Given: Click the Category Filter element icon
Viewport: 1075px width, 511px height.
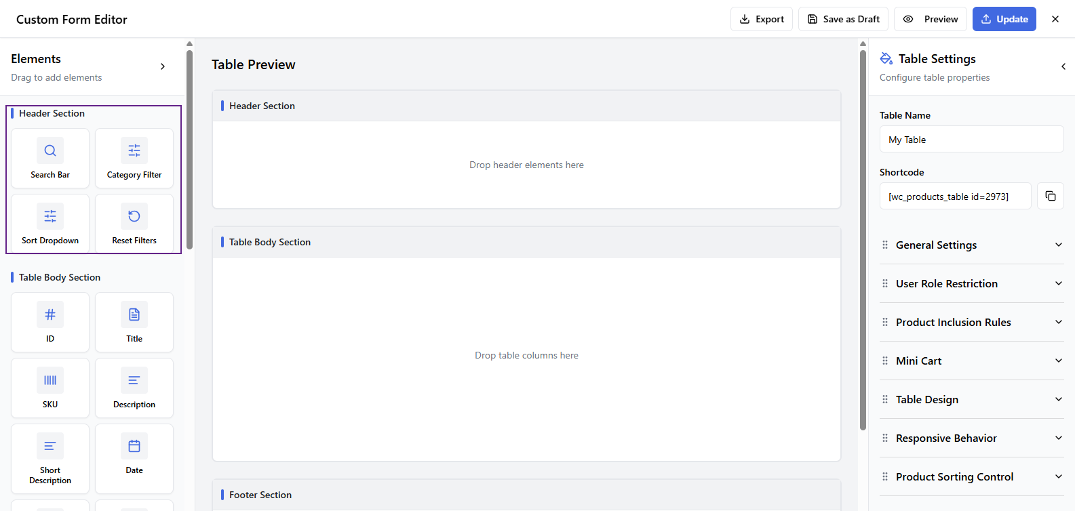Looking at the screenshot, I should pos(134,150).
